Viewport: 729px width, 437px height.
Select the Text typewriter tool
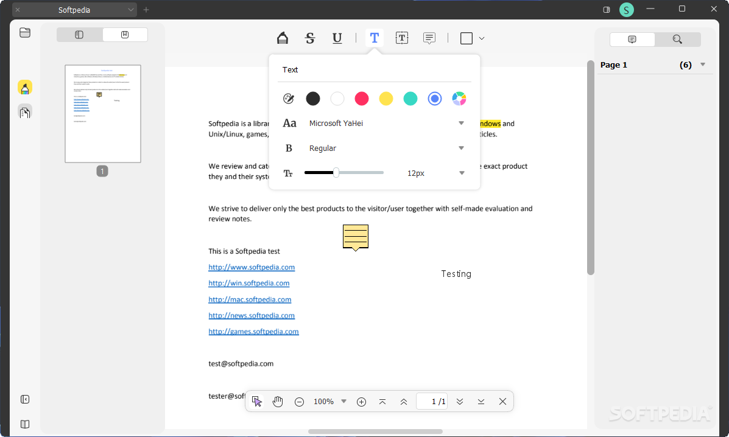pyautogui.click(x=375, y=38)
